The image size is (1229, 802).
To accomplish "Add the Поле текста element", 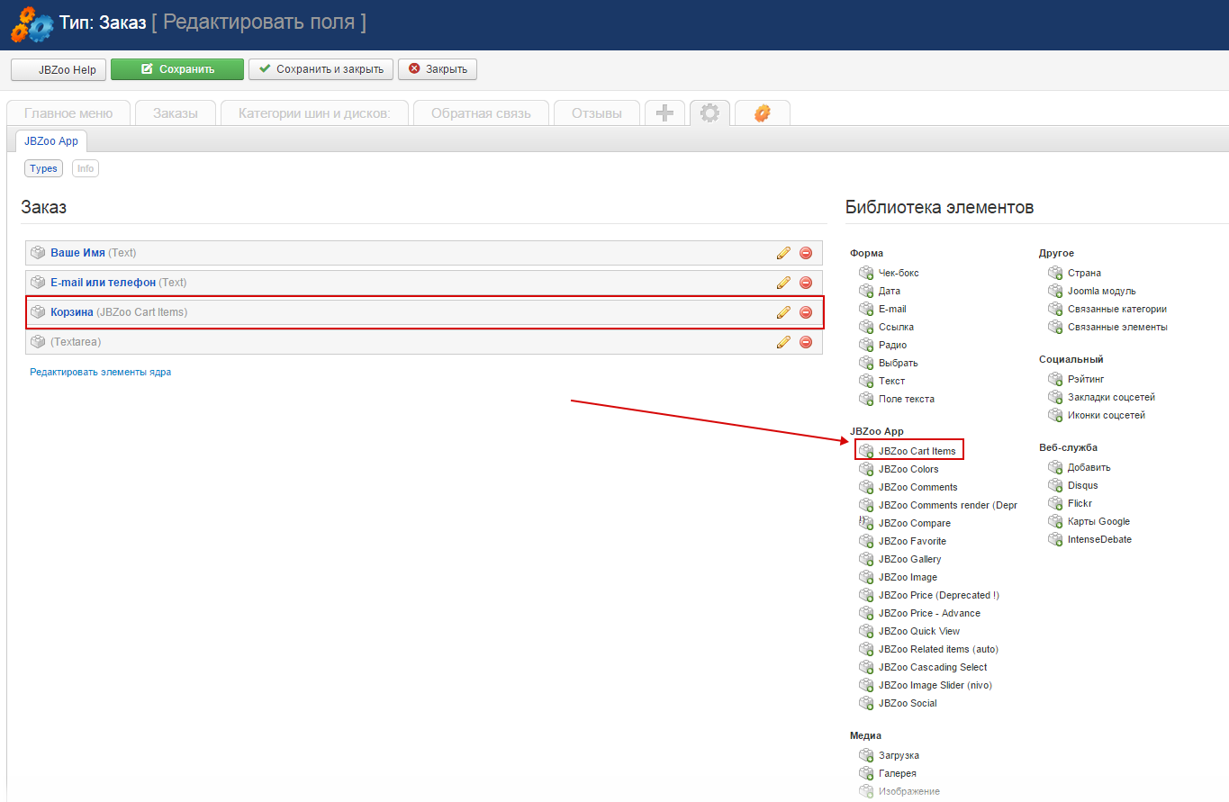I will [907, 399].
